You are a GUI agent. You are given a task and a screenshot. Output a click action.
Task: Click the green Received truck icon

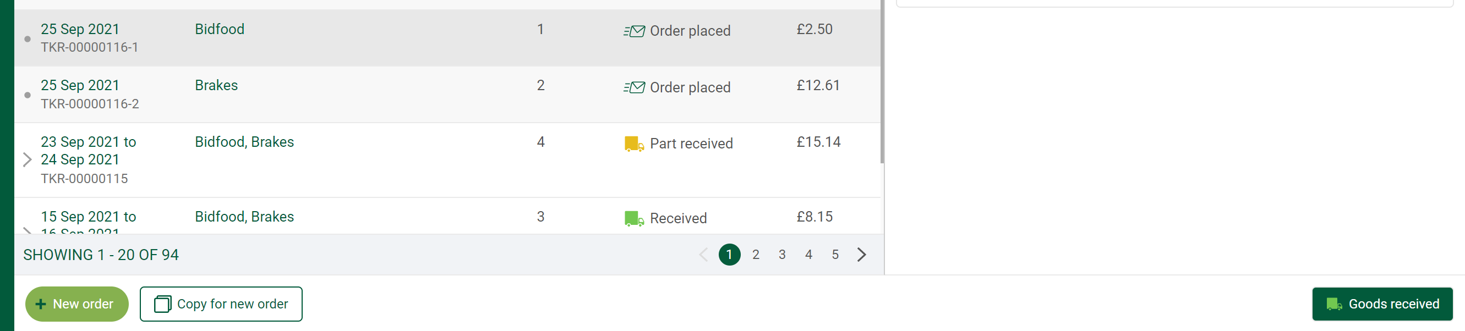point(634,219)
